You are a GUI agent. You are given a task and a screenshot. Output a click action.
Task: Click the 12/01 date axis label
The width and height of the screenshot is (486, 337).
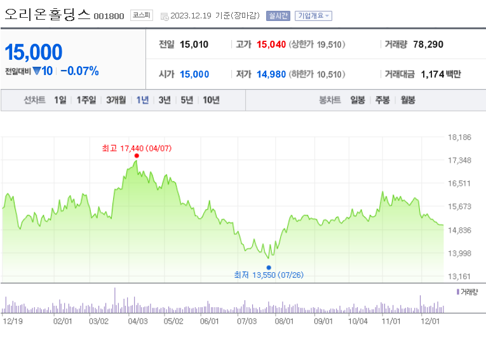pyautogui.click(x=430, y=320)
